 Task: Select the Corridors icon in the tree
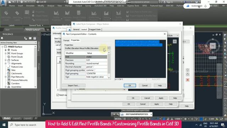(9, 84)
